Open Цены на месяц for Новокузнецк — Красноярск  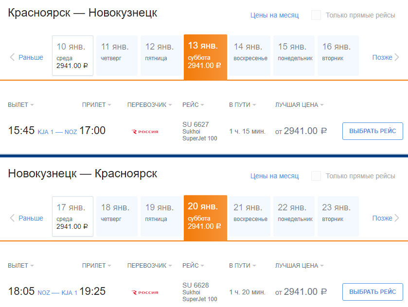274,176
